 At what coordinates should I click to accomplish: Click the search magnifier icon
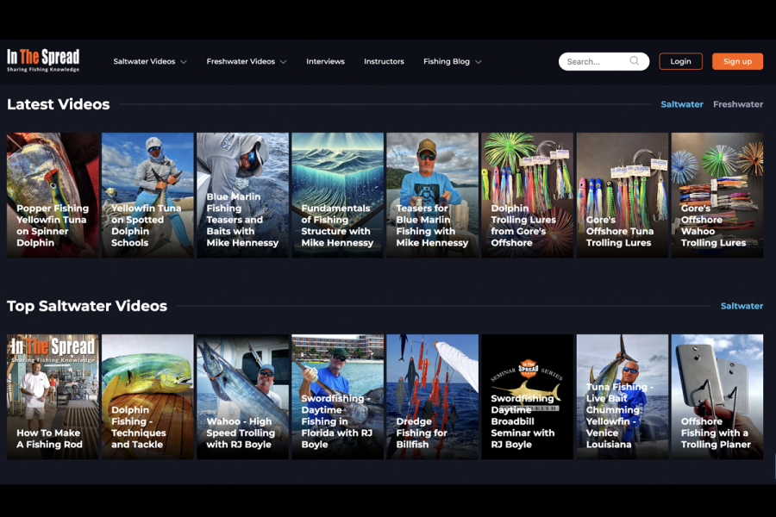point(635,61)
